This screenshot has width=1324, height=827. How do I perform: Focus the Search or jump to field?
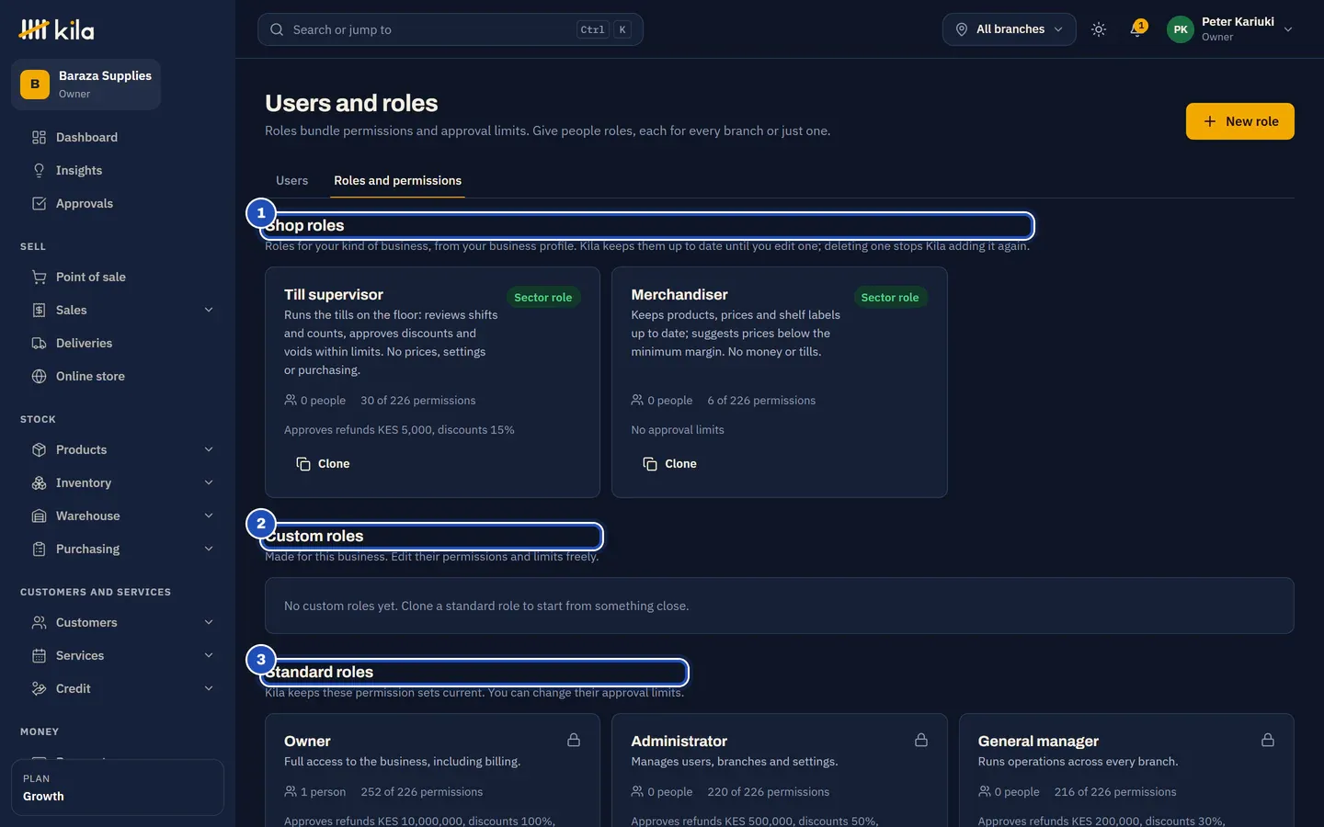451,29
